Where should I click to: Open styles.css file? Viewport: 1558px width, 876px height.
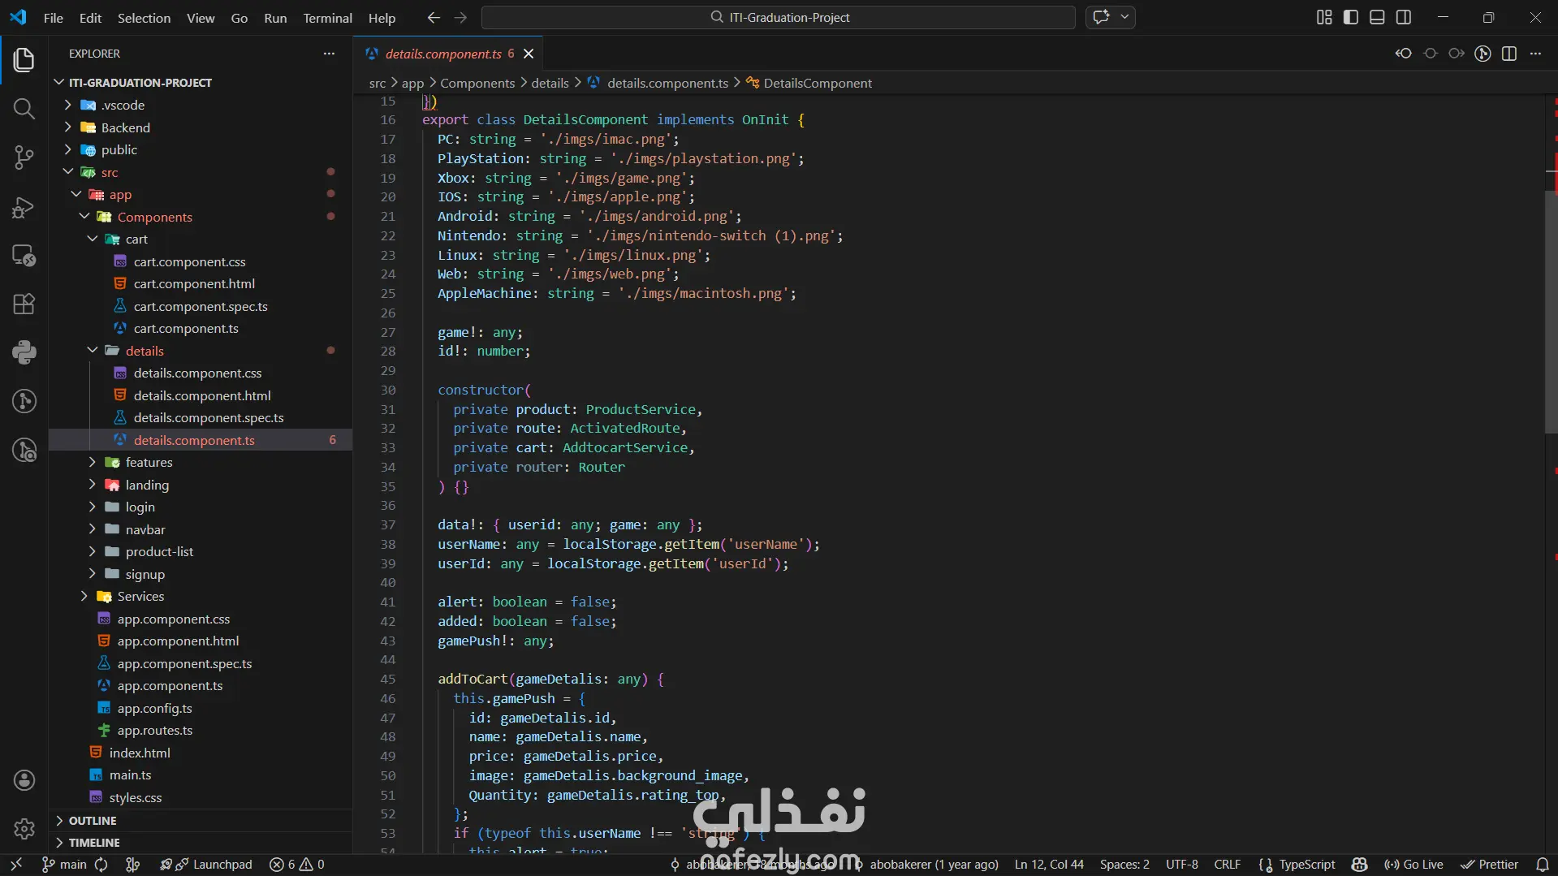136,798
